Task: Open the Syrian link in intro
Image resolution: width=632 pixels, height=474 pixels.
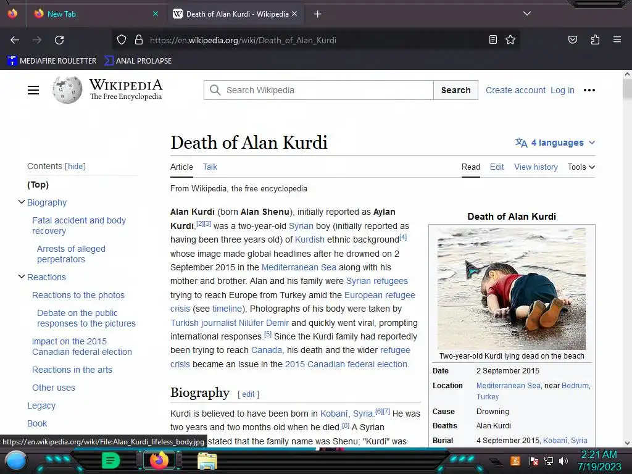Action: (x=301, y=226)
